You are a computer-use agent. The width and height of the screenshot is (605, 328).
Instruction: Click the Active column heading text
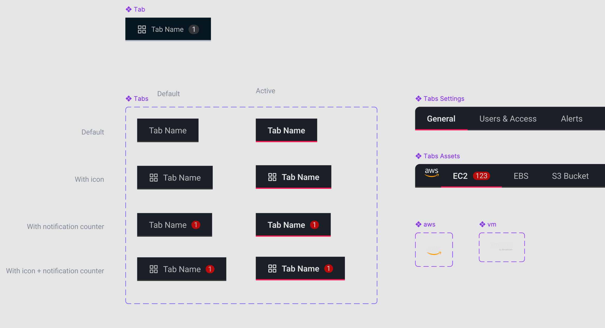(266, 91)
